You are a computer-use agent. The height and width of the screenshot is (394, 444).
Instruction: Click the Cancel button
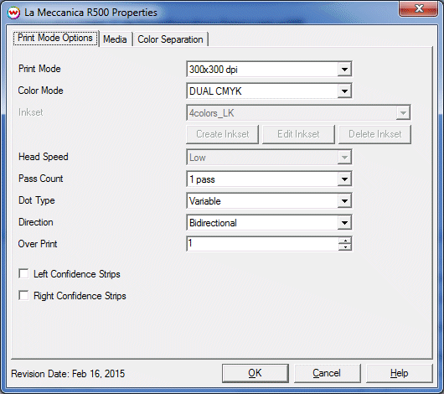327,373
